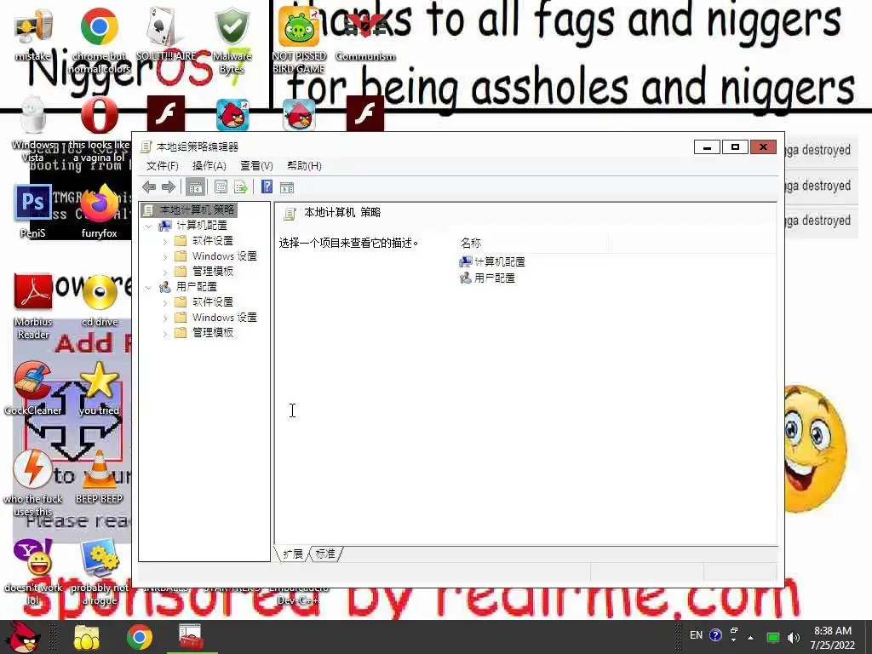The width and height of the screenshot is (872, 654).
Task: Click the red bird Start button on taskbar
Action: coord(23,637)
